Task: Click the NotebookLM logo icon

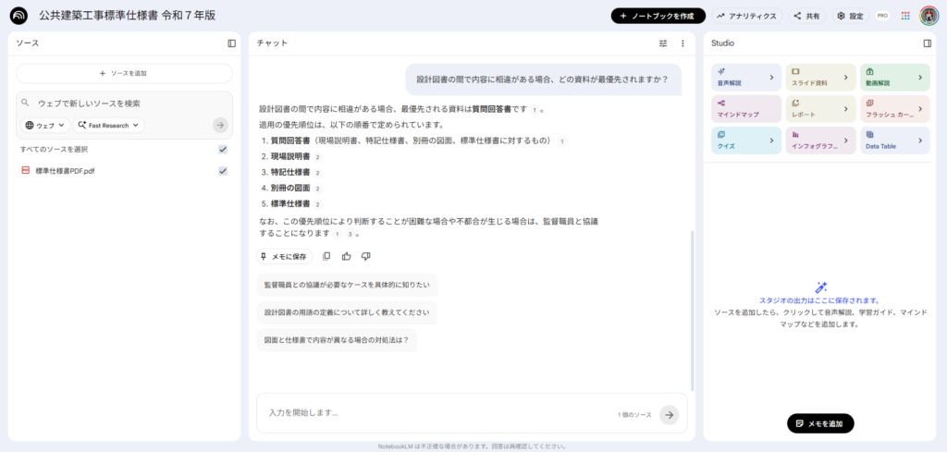Action: [18, 16]
